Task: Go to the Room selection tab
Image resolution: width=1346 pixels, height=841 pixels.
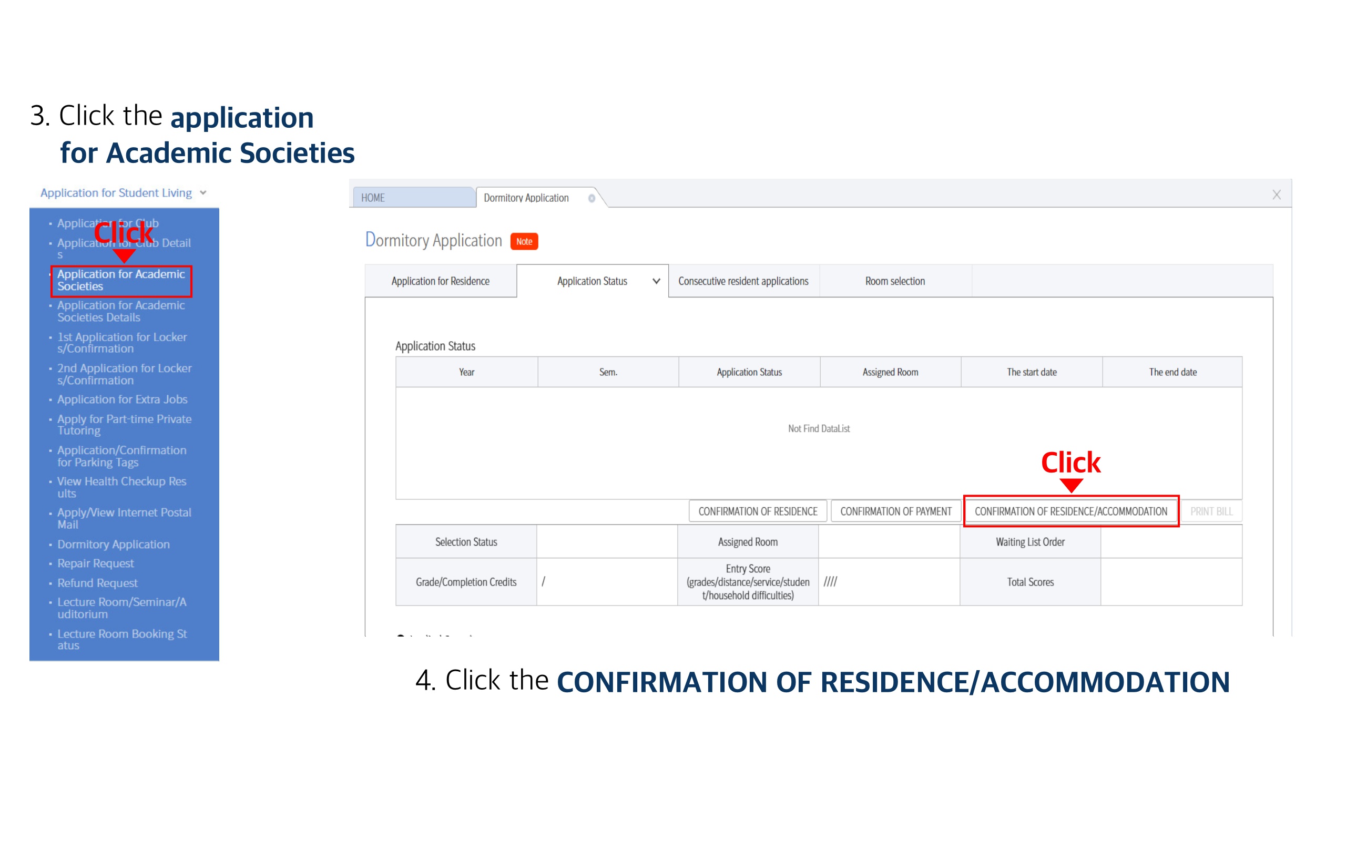Action: point(895,281)
